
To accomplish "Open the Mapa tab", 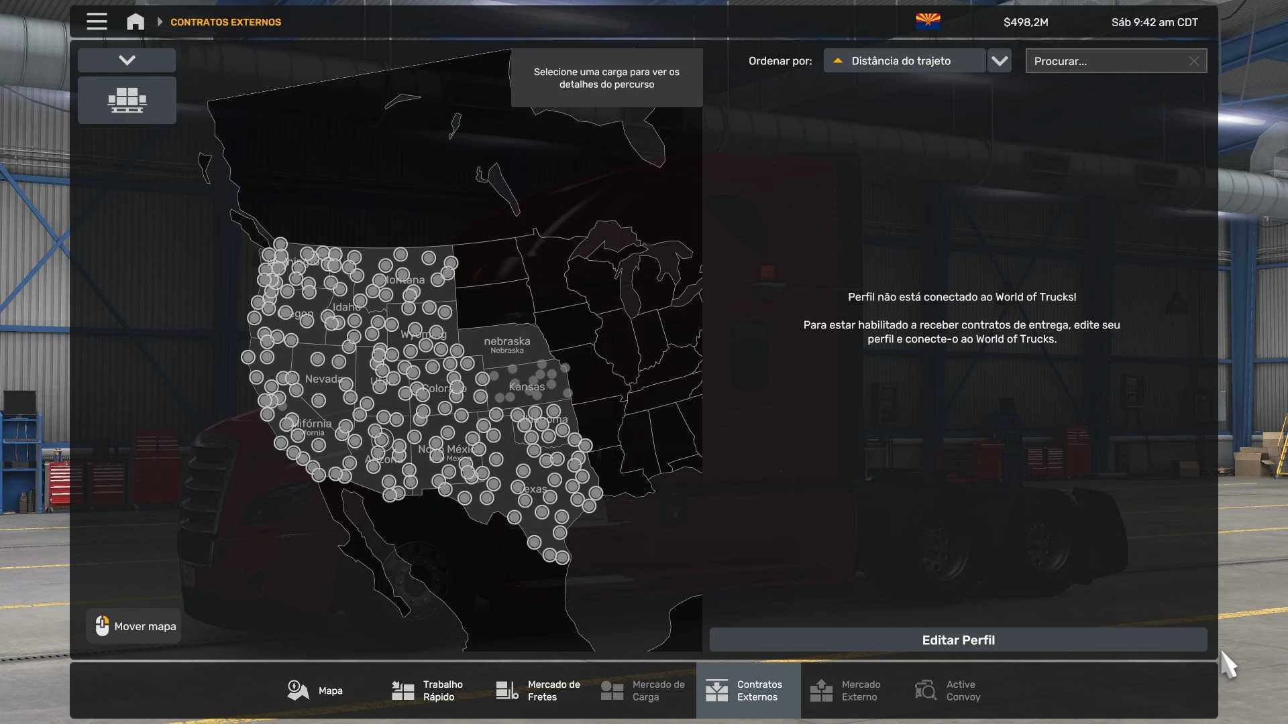I will (x=315, y=690).
